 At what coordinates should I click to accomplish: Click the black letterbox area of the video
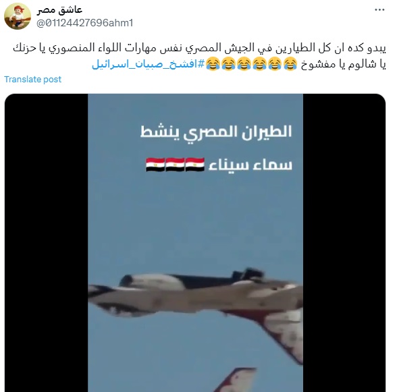tap(46, 243)
